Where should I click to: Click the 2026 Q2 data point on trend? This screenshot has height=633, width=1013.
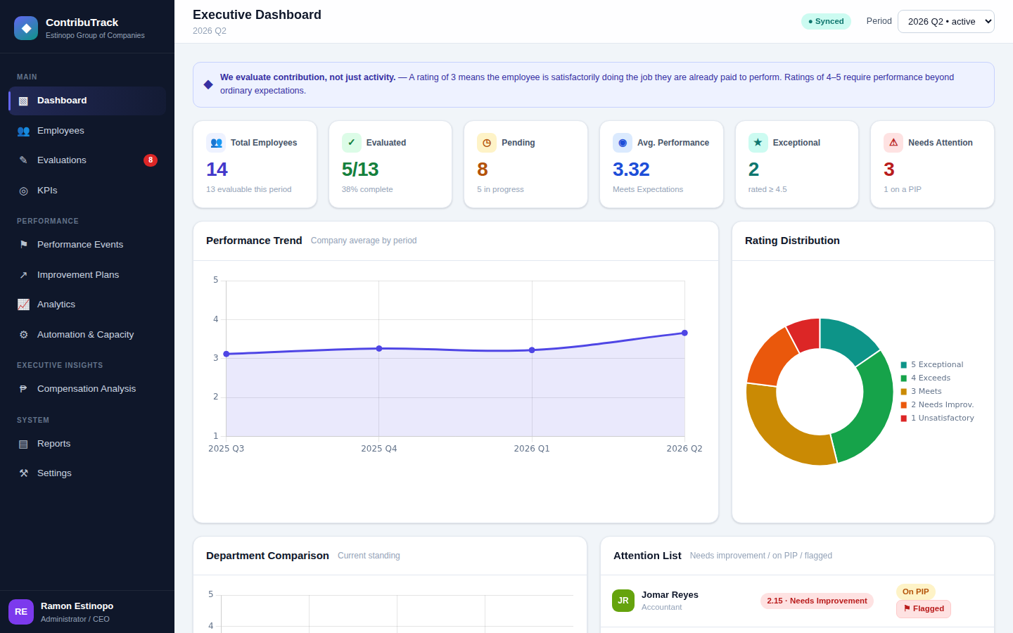684,333
